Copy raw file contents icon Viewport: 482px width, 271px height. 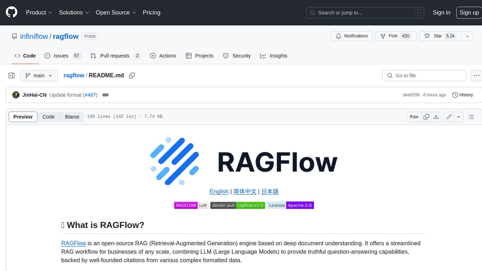pyautogui.click(x=426, y=117)
